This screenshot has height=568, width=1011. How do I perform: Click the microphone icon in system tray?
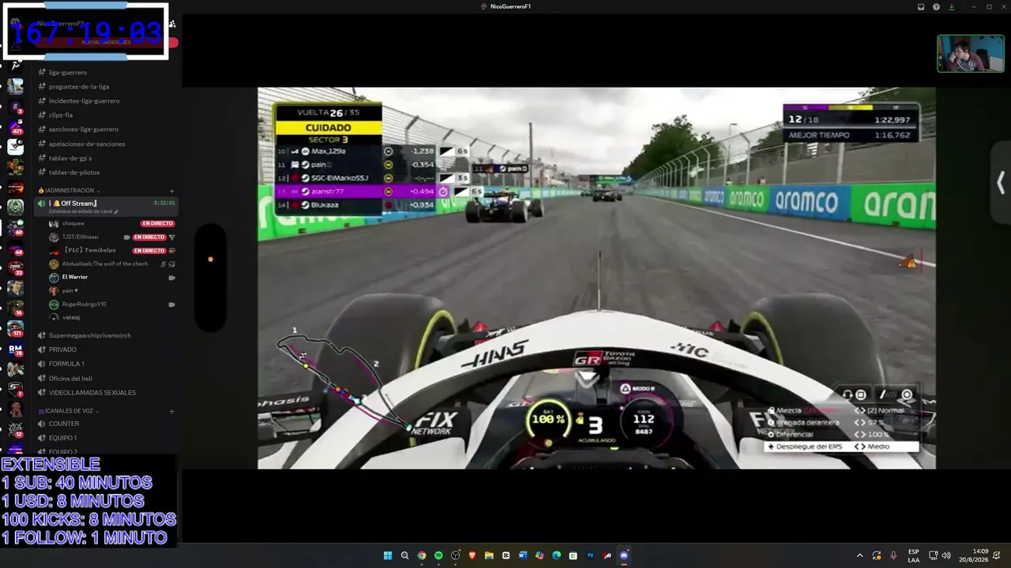point(893,555)
